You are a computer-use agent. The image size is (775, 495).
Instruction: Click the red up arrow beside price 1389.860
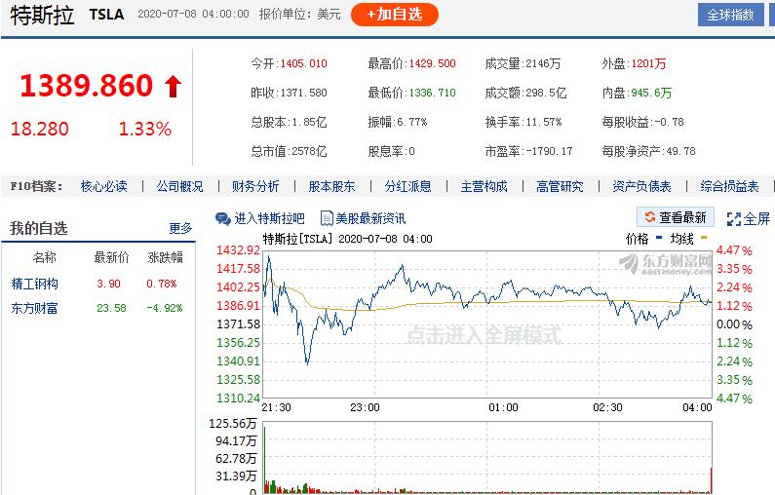click(x=173, y=86)
